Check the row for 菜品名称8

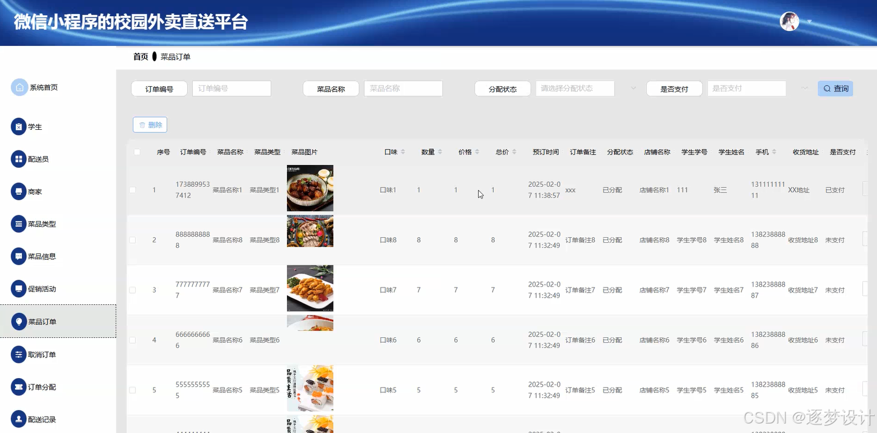[133, 240]
